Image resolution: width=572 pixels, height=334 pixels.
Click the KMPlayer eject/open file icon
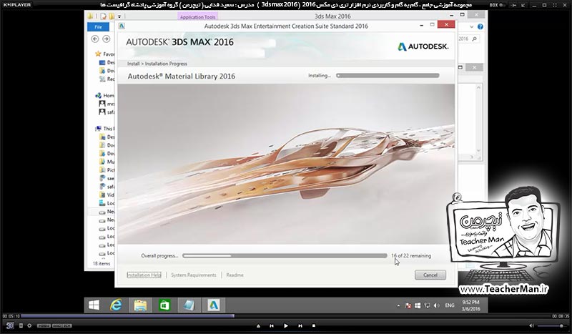point(258,325)
